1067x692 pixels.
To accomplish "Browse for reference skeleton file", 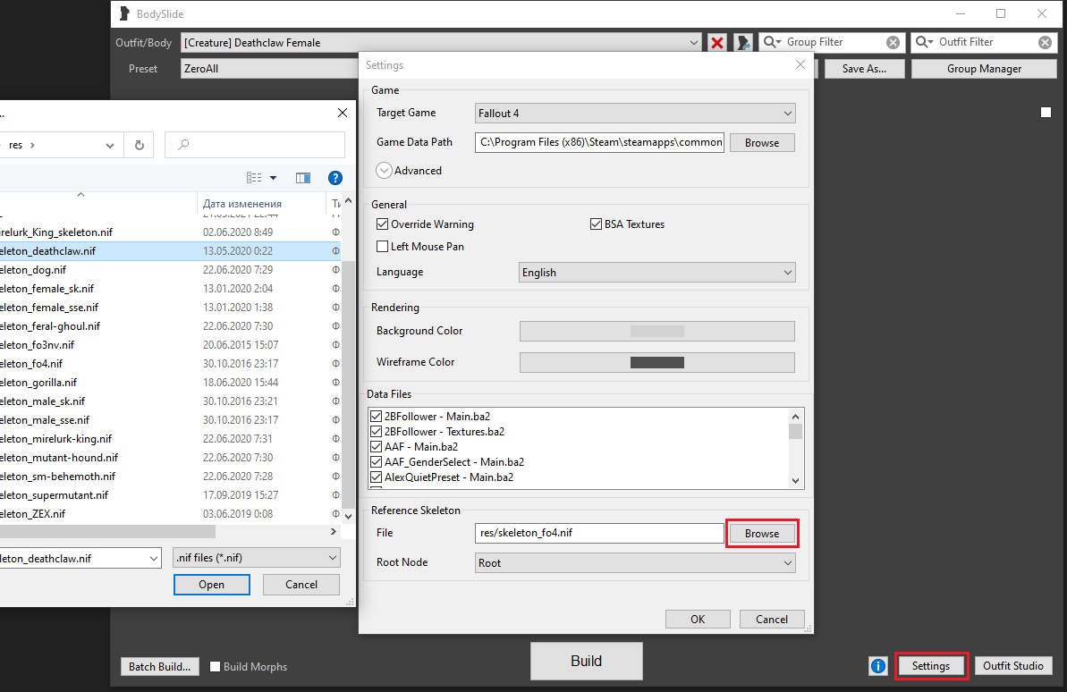I will click(x=761, y=534).
